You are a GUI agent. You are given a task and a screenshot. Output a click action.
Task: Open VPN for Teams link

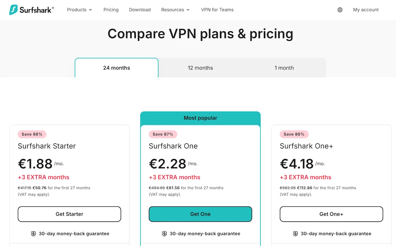pos(217,10)
